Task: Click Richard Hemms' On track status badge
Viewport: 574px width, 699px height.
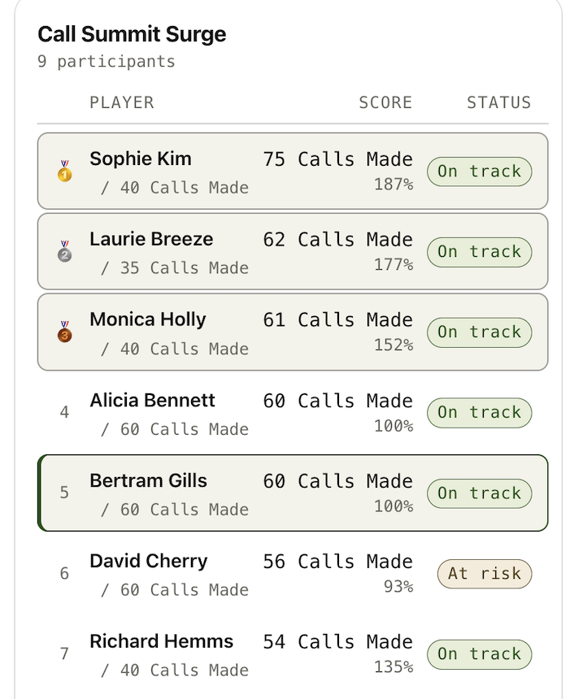Action: click(x=479, y=653)
